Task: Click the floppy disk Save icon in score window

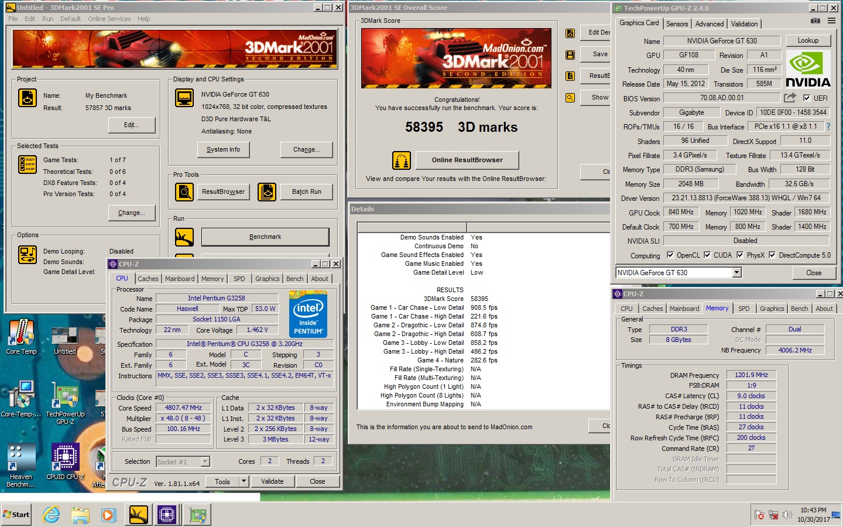Action: [x=570, y=54]
